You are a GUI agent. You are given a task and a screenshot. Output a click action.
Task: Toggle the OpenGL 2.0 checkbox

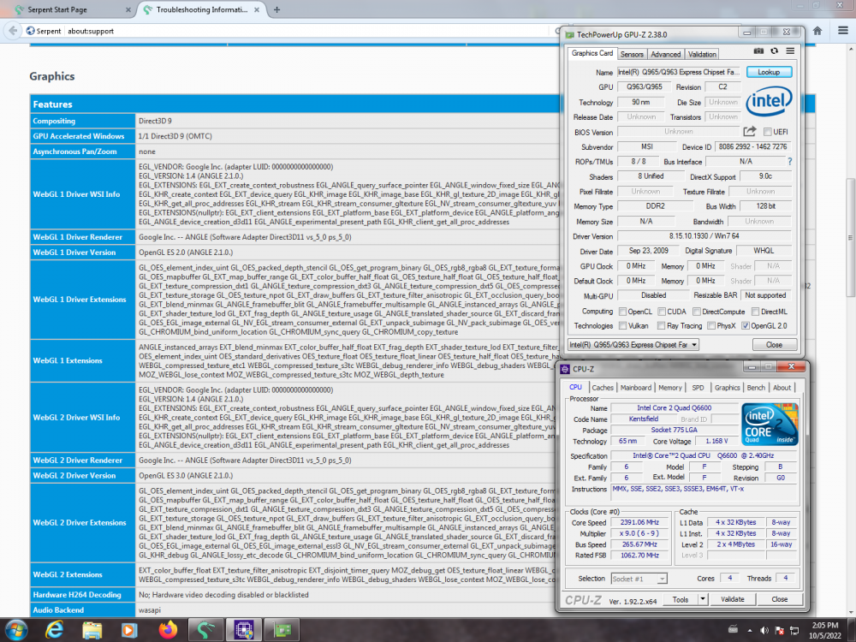[x=746, y=325]
